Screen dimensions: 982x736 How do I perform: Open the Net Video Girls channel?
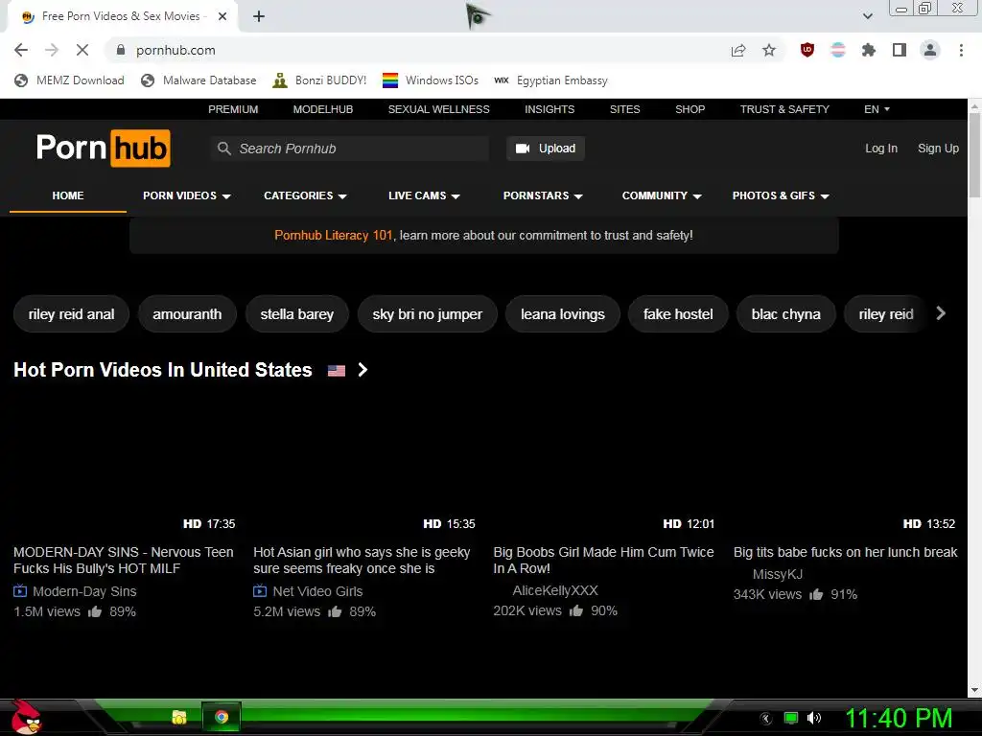(x=317, y=591)
